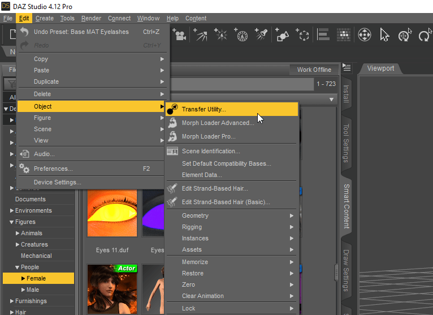The width and height of the screenshot is (433, 315).
Task: Click the Scene Identification icon
Action: tap(172, 151)
